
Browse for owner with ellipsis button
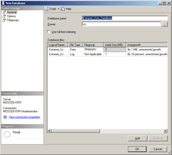tap(165, 24)
